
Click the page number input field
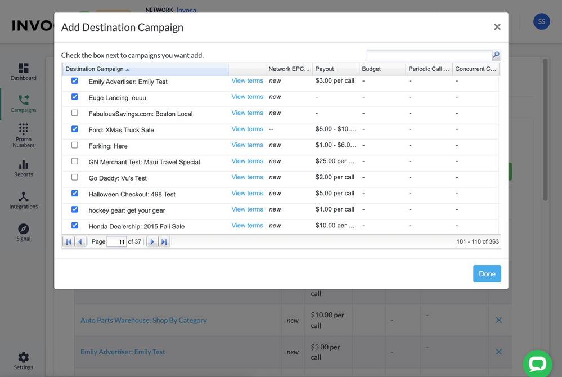point(116,242)
